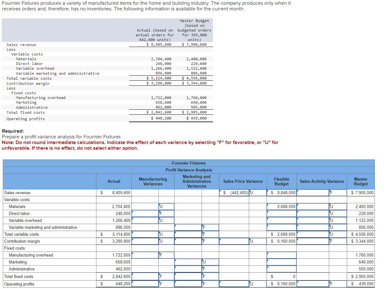The image size is (384, 289).
Task: Select 'Manufacturing Variances' column header
Action: [153, 182]
